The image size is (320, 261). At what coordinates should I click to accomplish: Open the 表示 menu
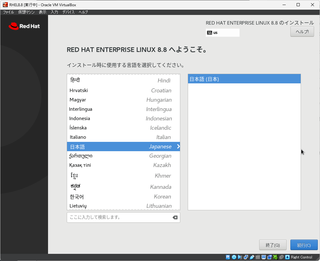coord(42,12)
